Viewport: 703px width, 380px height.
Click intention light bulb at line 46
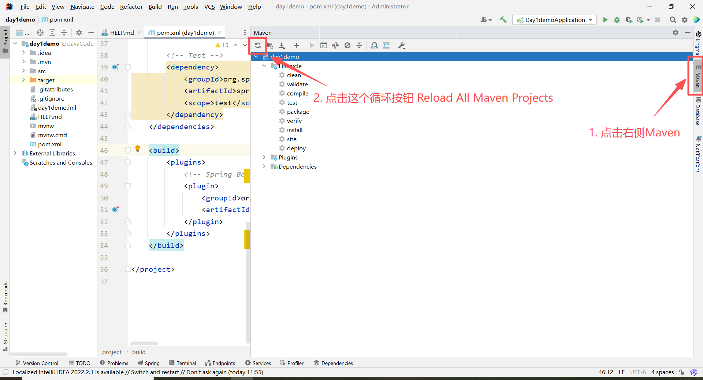(x=138, y=148)
